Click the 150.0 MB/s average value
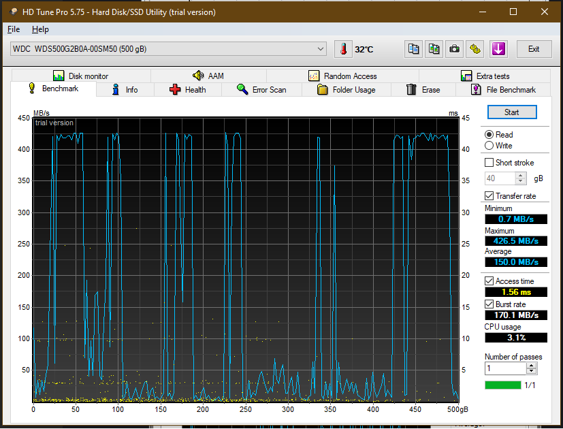The height and width of the screenshot is (429, 563). coord(516,262)
